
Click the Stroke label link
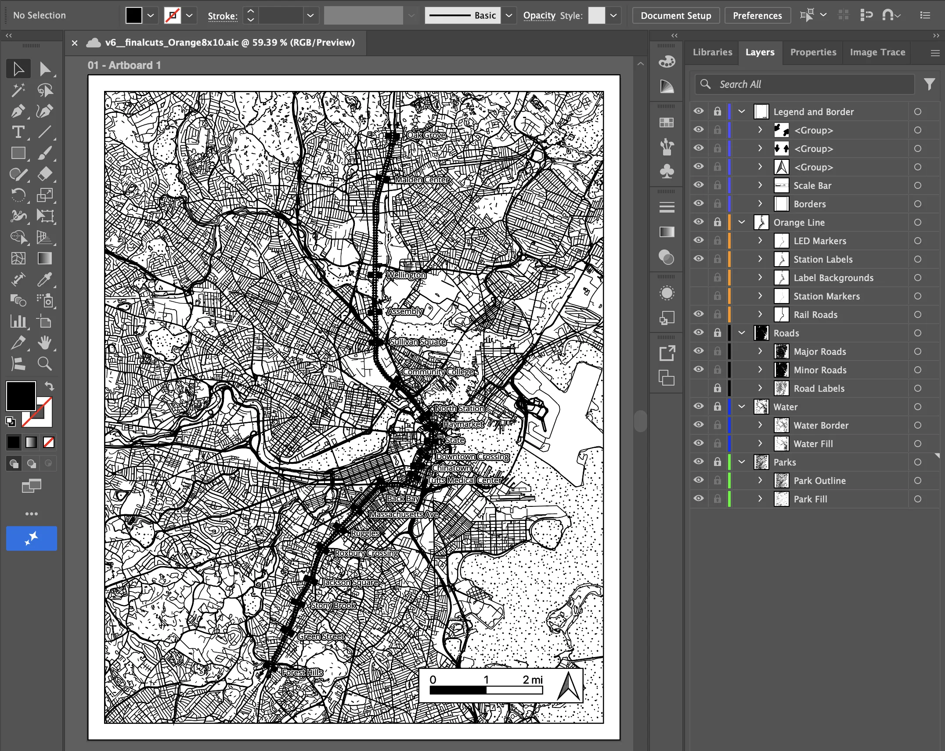222,16
